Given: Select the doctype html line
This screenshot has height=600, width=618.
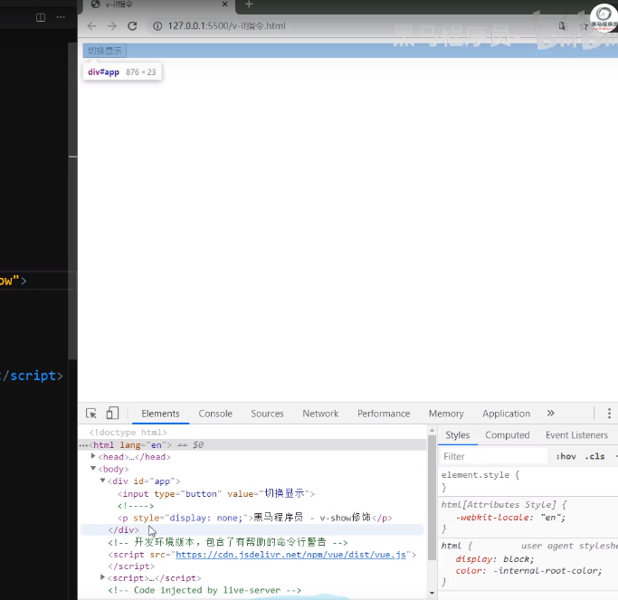Looking at the screenshot, I should click(128, 432).
